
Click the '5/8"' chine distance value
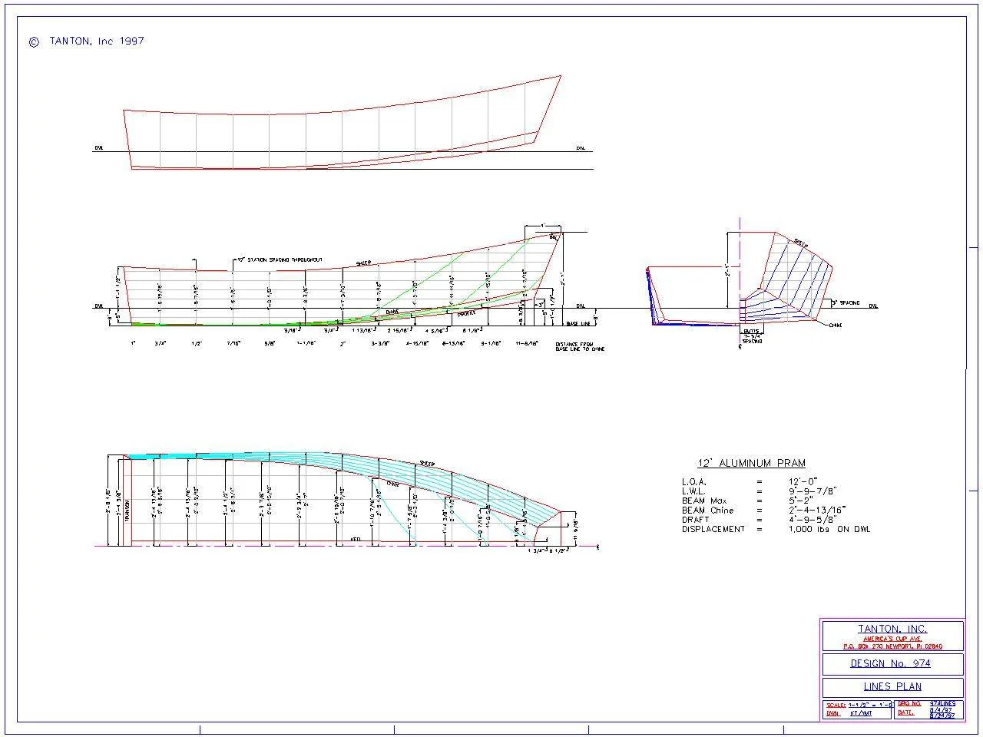coord(270,343)
